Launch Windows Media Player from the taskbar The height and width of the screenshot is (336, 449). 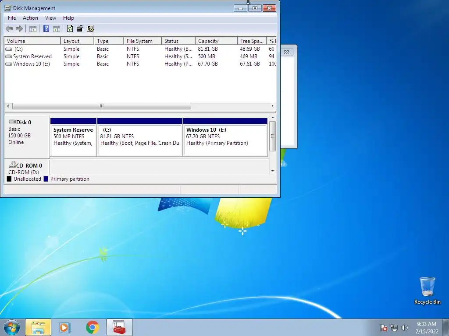65,327
